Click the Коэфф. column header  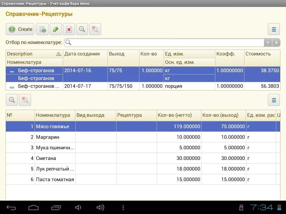point(230,58)
